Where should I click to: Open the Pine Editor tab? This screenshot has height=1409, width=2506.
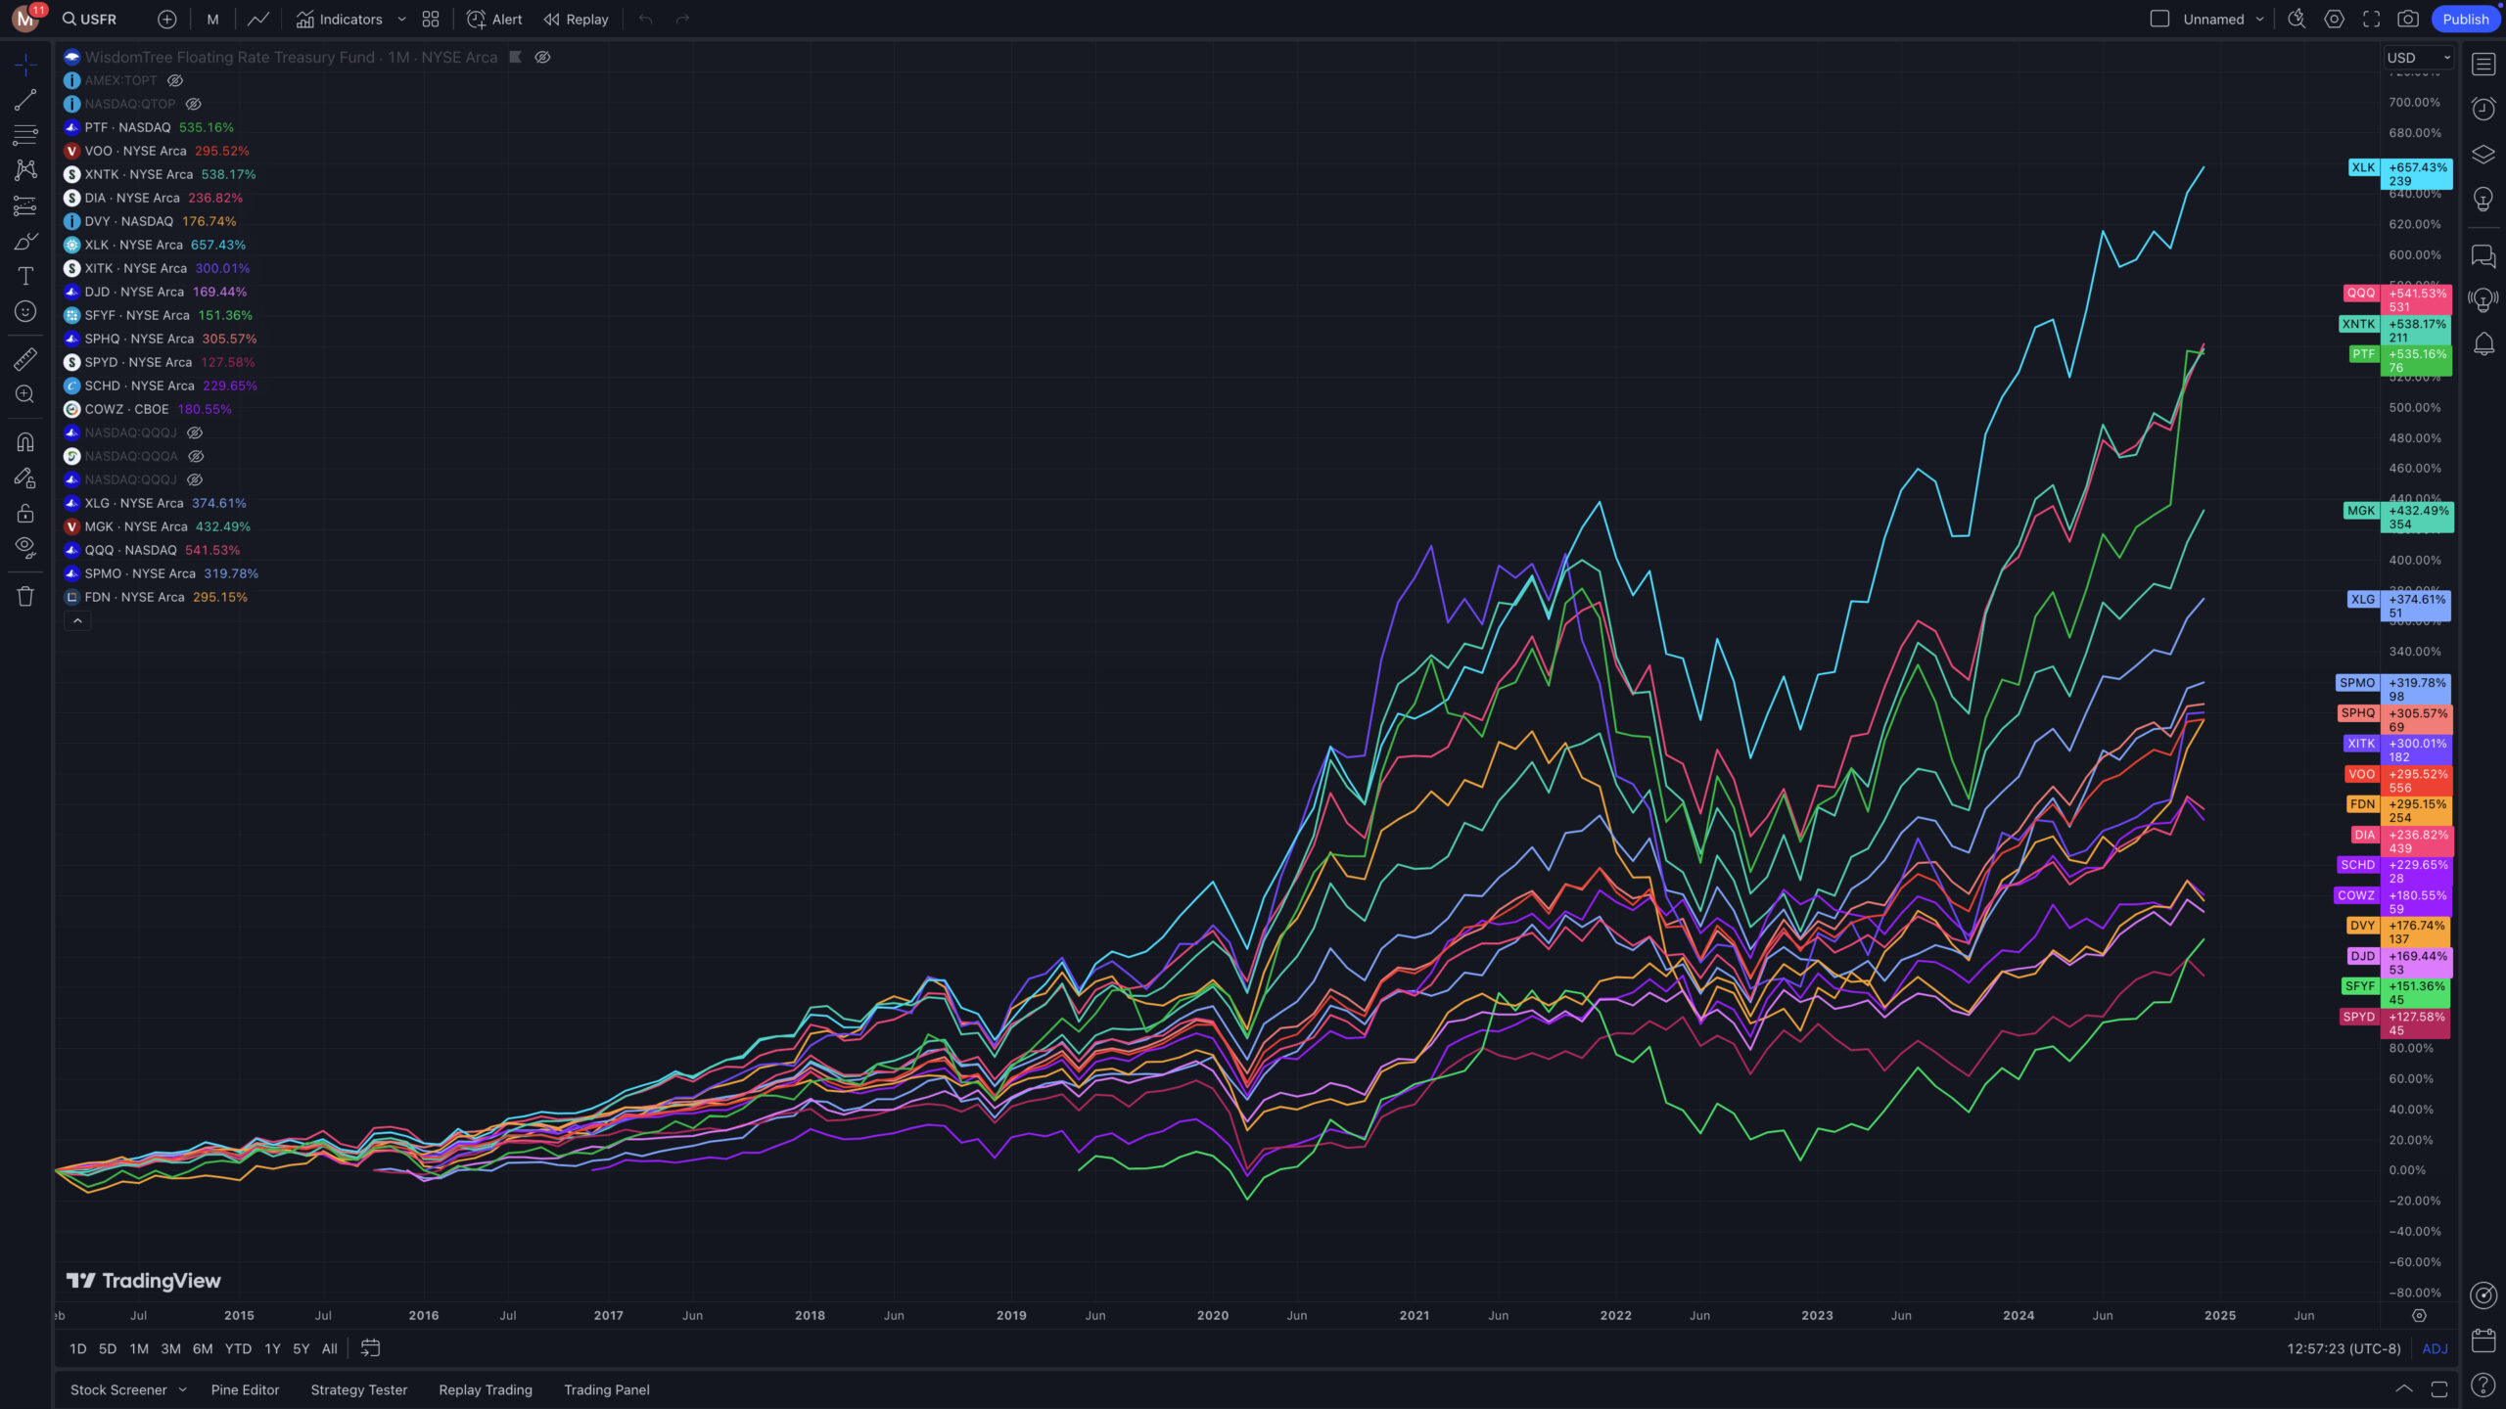[x=245, y=1389]
